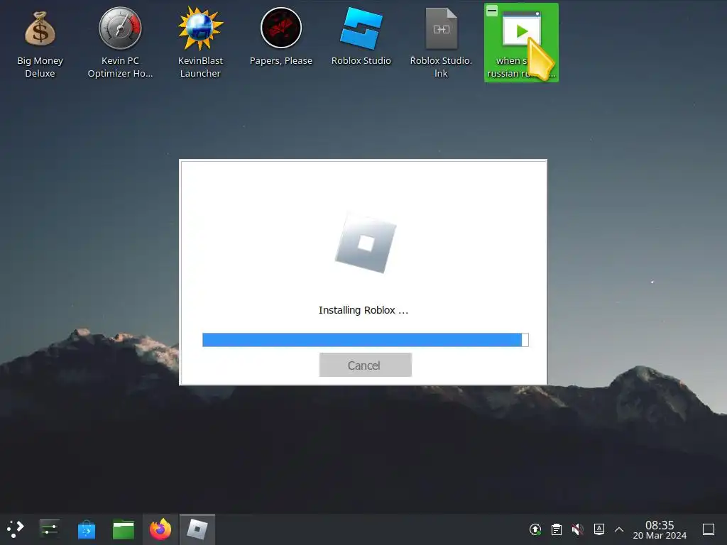Open the clock showing 08:35
Image resolution: width=727 pixels, height=545 pixels.
pos(660,529)
